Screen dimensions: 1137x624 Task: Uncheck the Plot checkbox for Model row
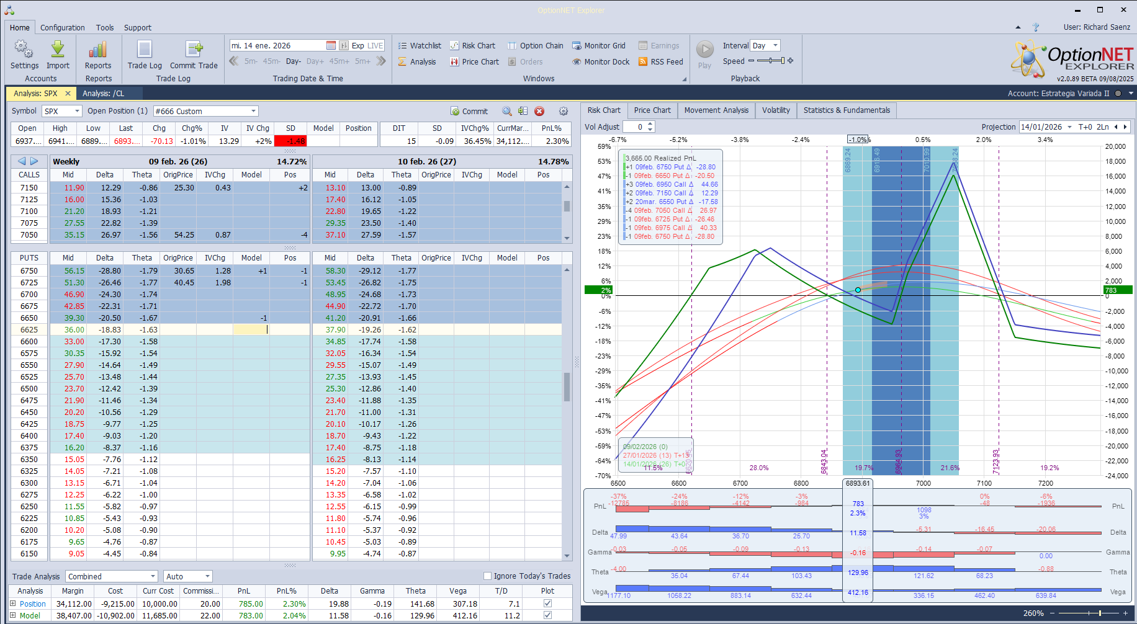pos(547,615)
